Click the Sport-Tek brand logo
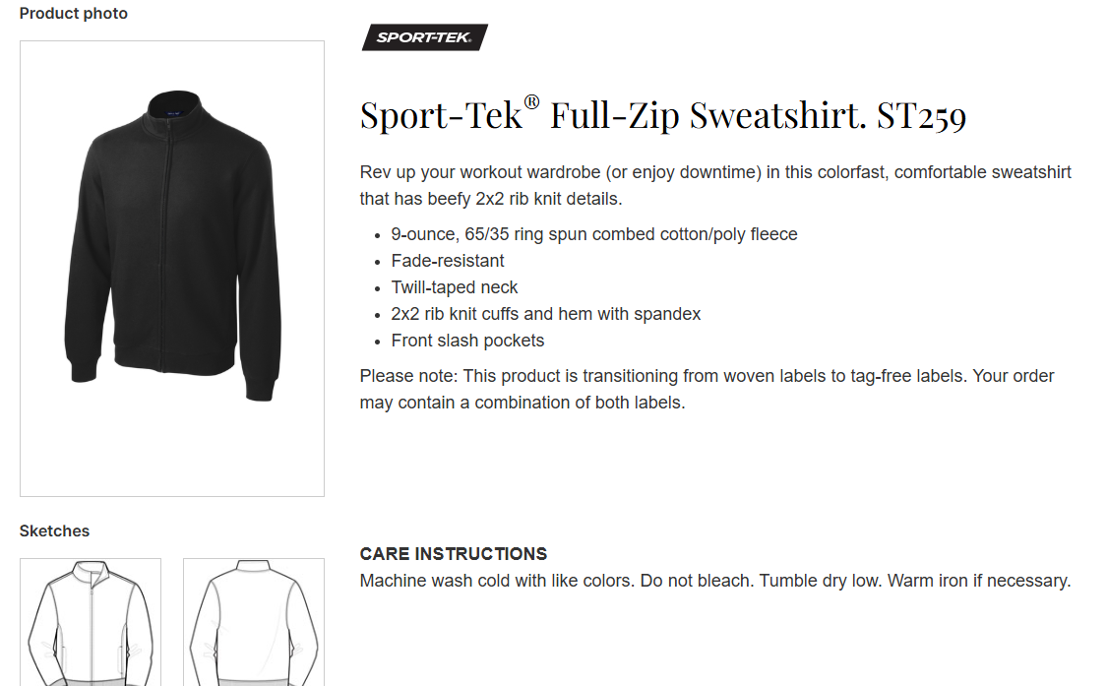1107x686 pixels. 424,38
